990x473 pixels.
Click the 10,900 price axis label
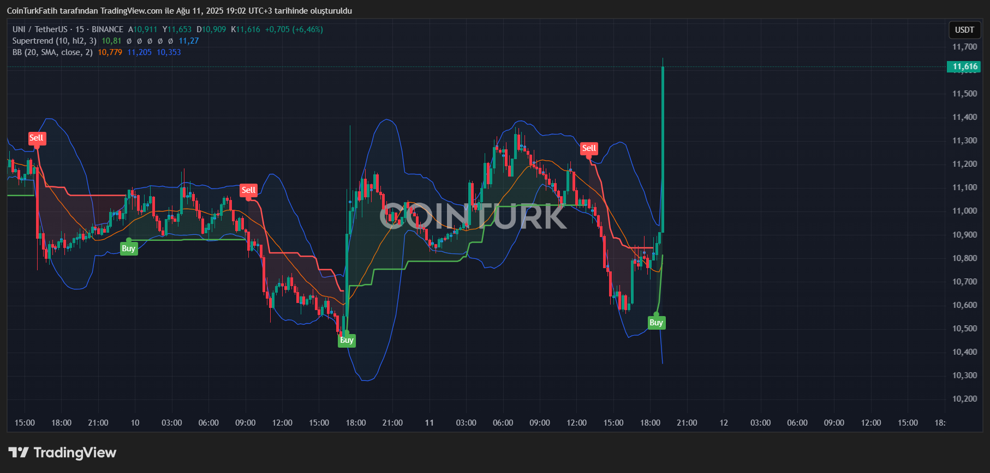[965, 235]
